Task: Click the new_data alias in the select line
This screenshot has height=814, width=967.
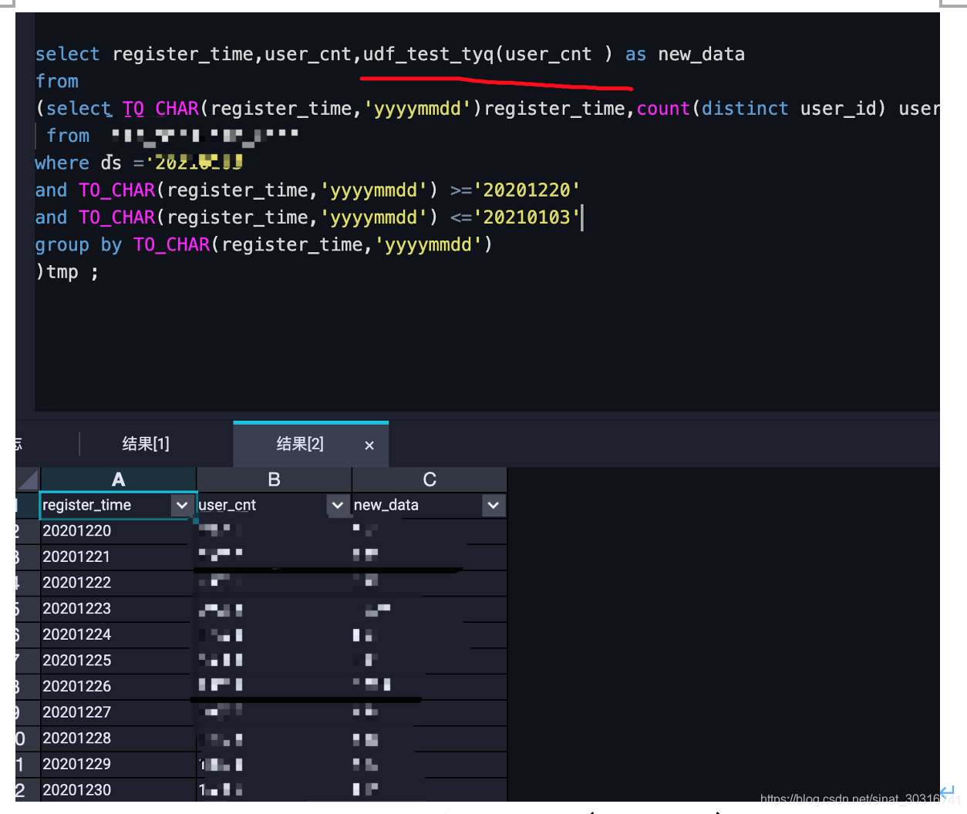Action: (701, 55)
